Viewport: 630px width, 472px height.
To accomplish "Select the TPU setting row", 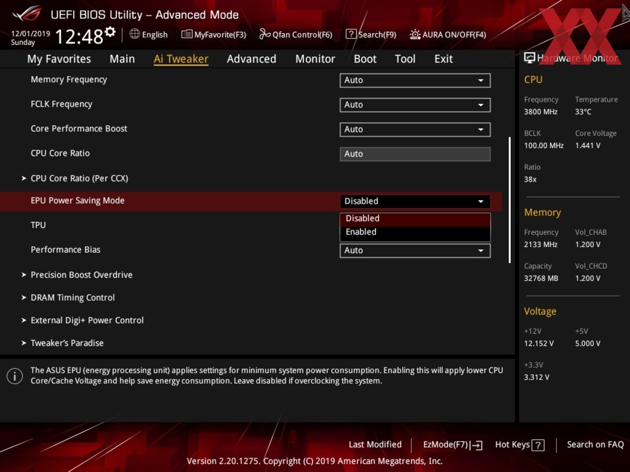I will pyautogui.click(x=251, y=225).
